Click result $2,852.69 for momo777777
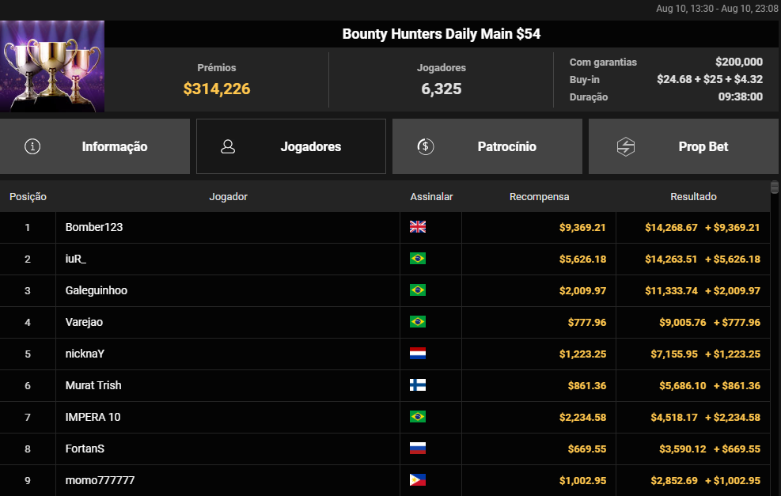The image size is (781, 496). [x=674, y=480]
